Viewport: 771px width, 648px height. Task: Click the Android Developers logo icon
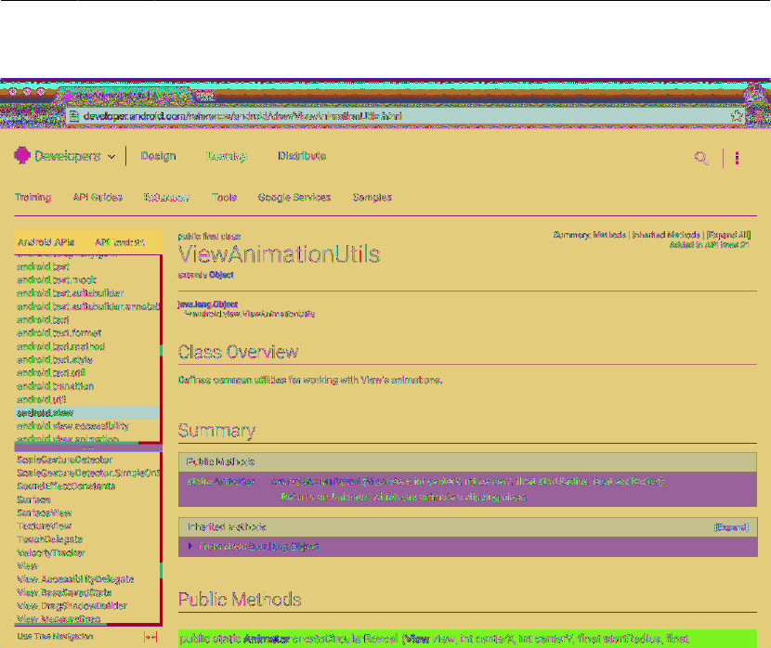(21, 155)
